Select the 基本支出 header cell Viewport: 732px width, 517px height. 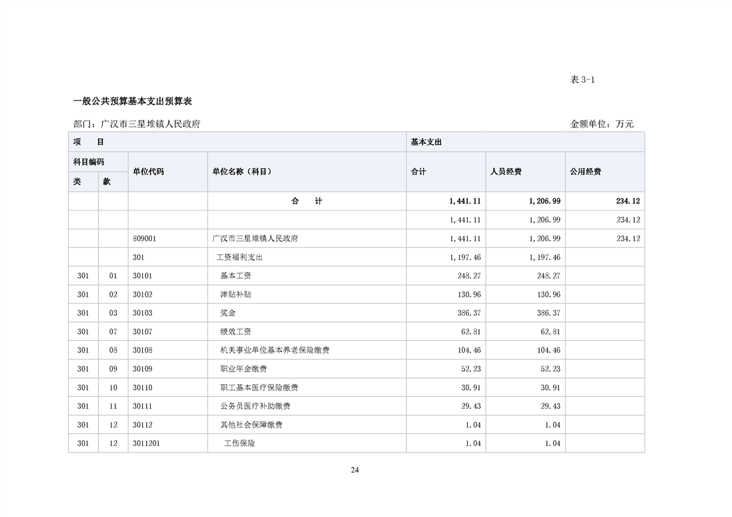coord(525,142)
